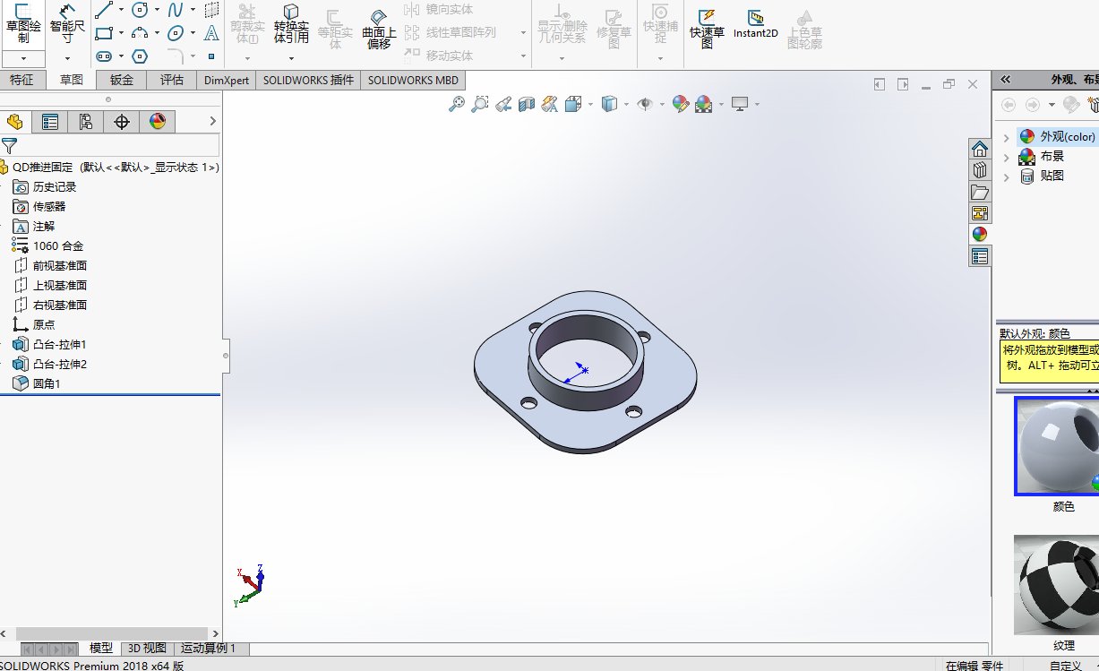Choose the sketch Text tool
The height and width of the screenshot is (671, 1099).
click(x=211, y=33)
